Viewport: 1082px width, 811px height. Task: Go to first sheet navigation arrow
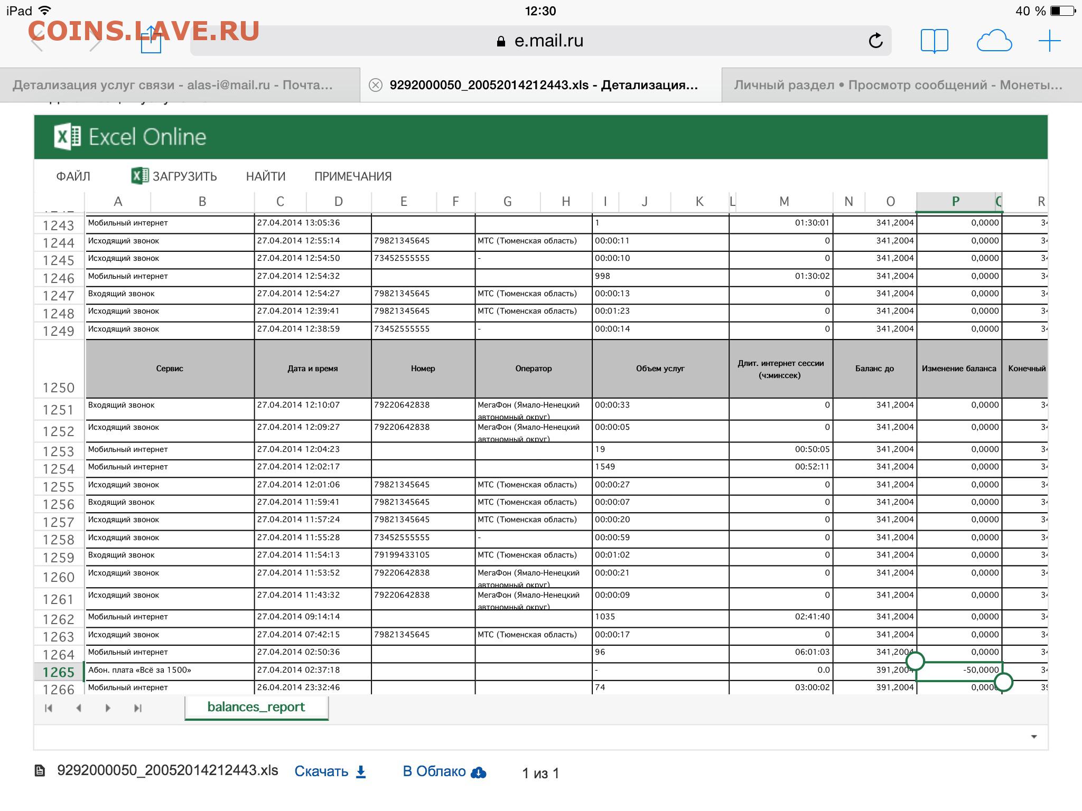(x=49, y=708)
